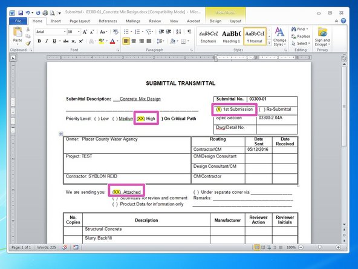Screen dimensions: 358x269
Task: Switch to Table Tools Layout tab
Action: pos(236,21)
